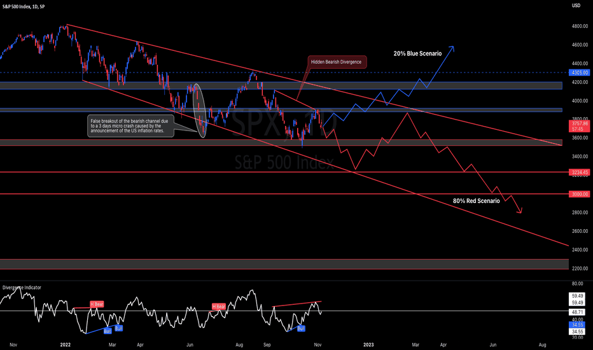Click the 3000.00 red price label

point(580,194)
